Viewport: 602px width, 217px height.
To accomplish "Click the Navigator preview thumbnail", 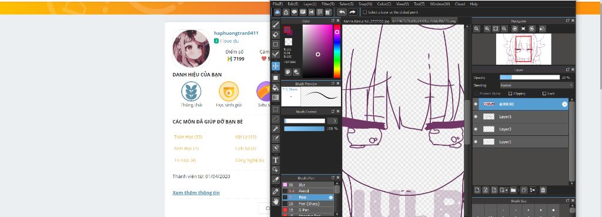I will (x=524, y=49).
